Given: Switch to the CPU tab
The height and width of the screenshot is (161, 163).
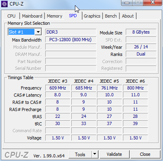Looking at the screenshot, I should (12, 16).
